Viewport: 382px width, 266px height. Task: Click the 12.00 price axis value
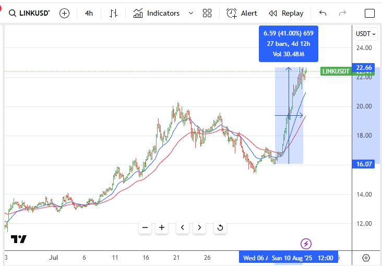[x=364, y=223]
